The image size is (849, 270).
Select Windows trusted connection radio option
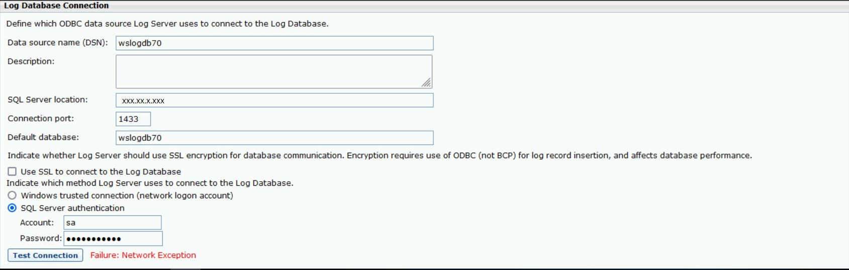point(12,195)
